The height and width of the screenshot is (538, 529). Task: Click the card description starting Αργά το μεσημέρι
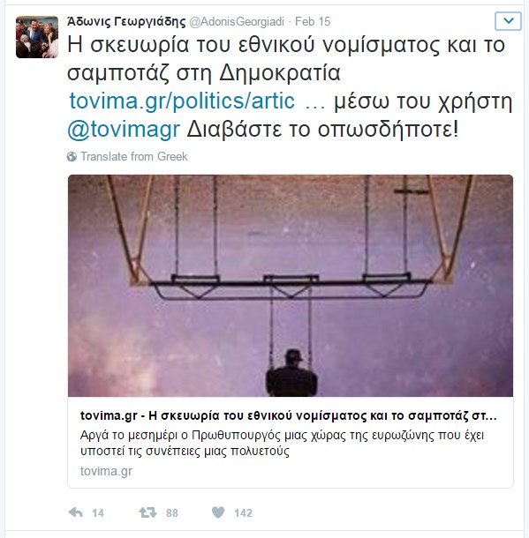(282, 443)
